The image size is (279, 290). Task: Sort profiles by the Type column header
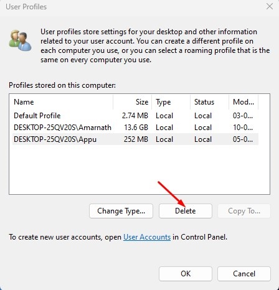(171, 102)
